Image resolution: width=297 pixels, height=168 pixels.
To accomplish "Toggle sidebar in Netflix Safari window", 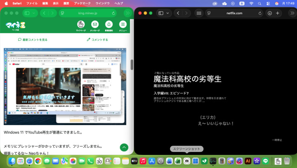I will point(161,13).
